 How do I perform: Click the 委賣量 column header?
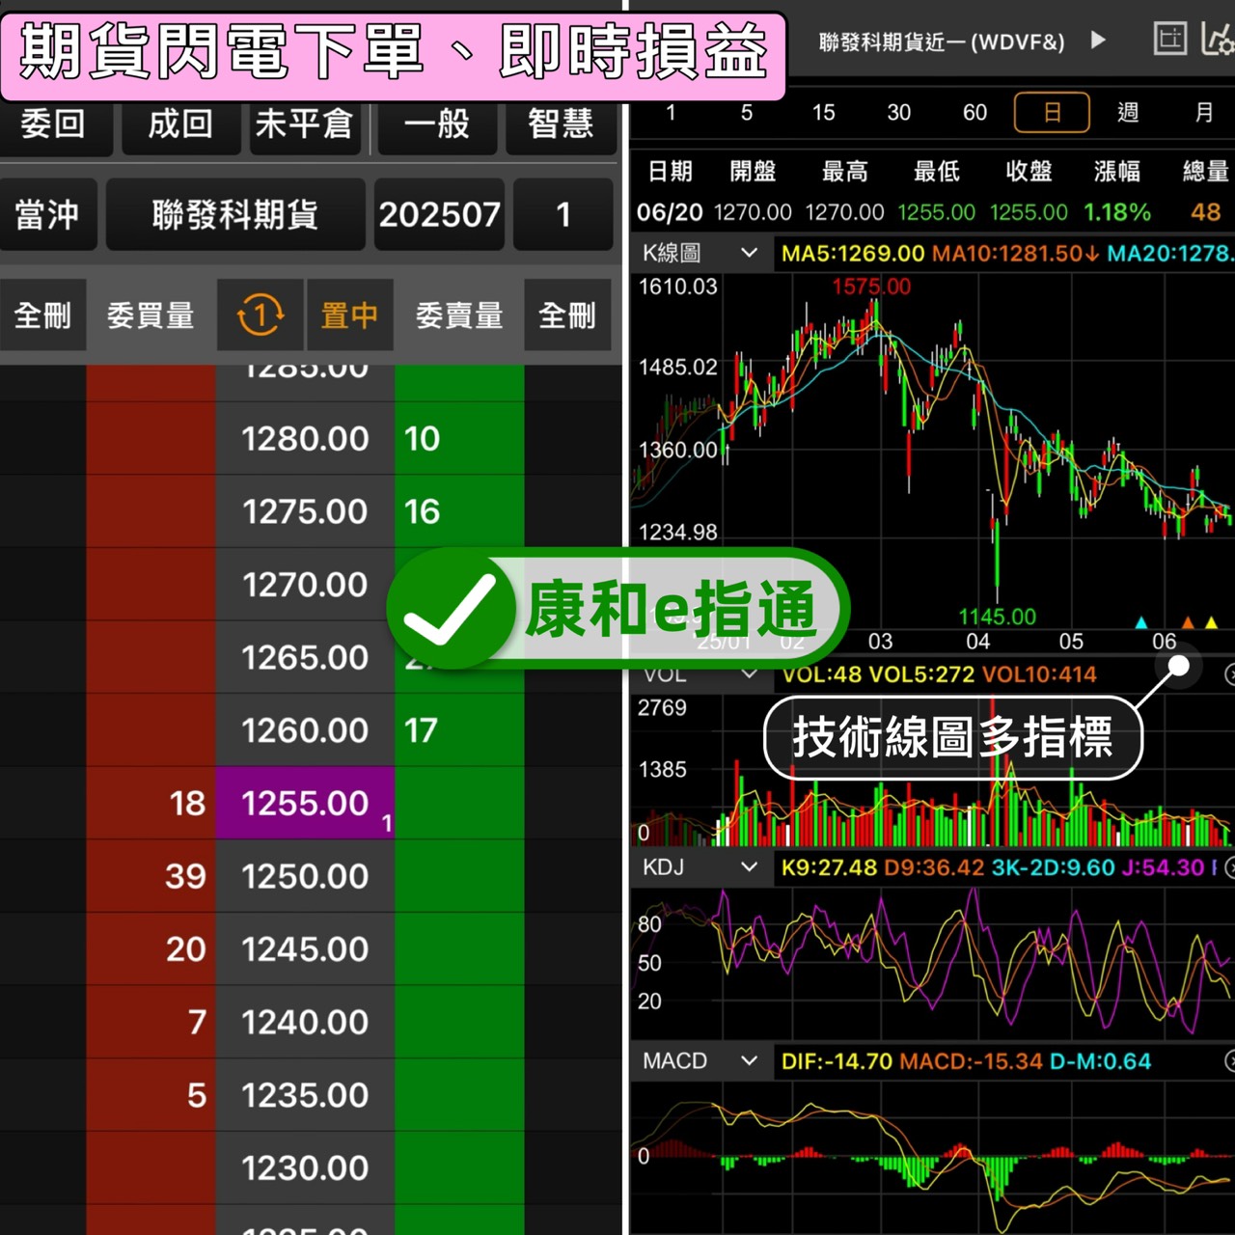pyautogui.click(x=459, y=316)
